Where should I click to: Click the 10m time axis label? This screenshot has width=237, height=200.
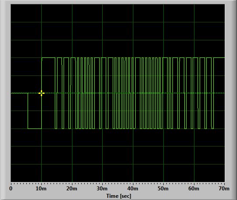click(x=41, y=189)
